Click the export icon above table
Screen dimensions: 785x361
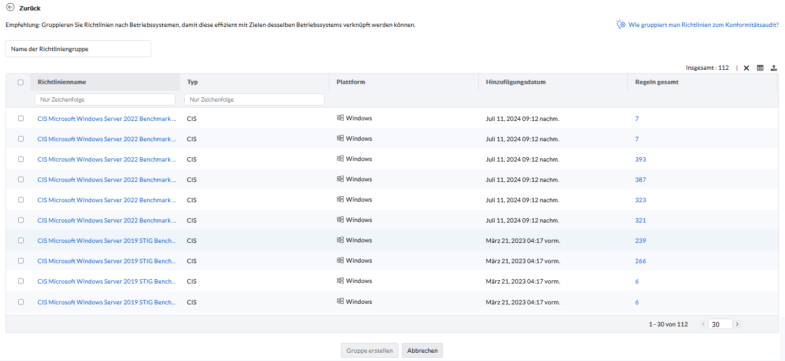coord(773,68)
